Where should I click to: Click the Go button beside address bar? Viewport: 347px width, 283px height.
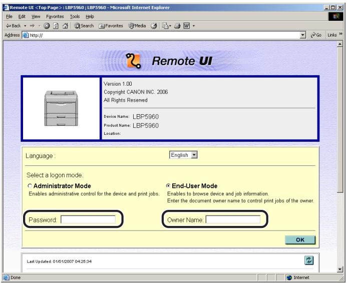[316, 35]
